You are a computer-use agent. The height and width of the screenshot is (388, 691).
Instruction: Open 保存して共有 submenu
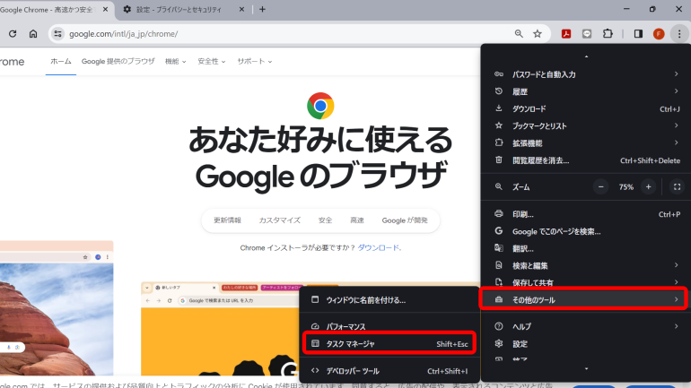[586, 282]
